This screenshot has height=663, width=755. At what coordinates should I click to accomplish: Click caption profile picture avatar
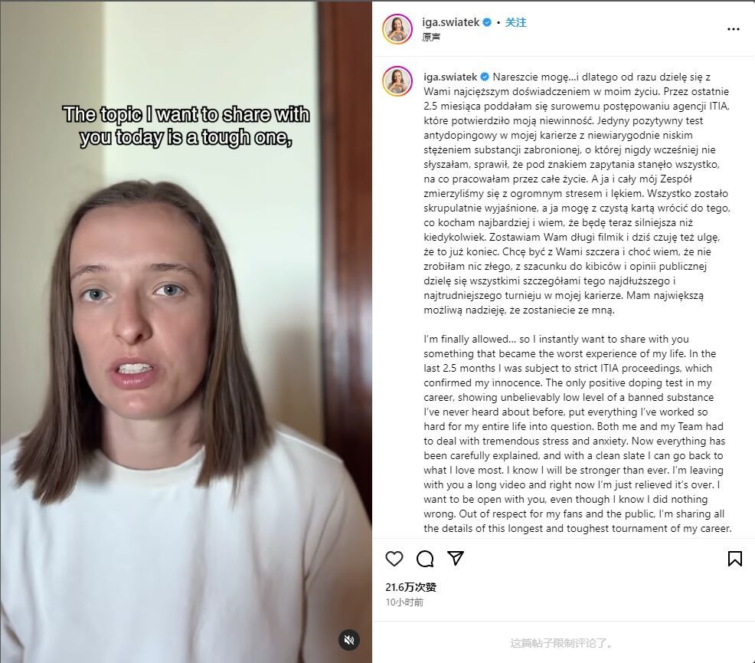tap(397, 81)
